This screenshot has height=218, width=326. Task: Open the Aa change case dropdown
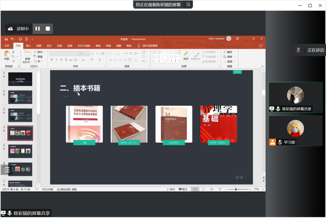[x=84, y=60]
